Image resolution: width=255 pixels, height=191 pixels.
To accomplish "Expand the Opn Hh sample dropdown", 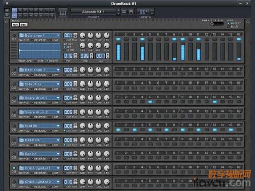I will (58, 154).
